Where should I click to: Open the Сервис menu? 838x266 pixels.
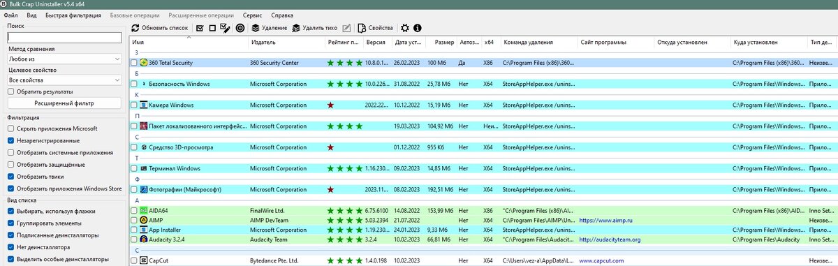tap(253, 15)
